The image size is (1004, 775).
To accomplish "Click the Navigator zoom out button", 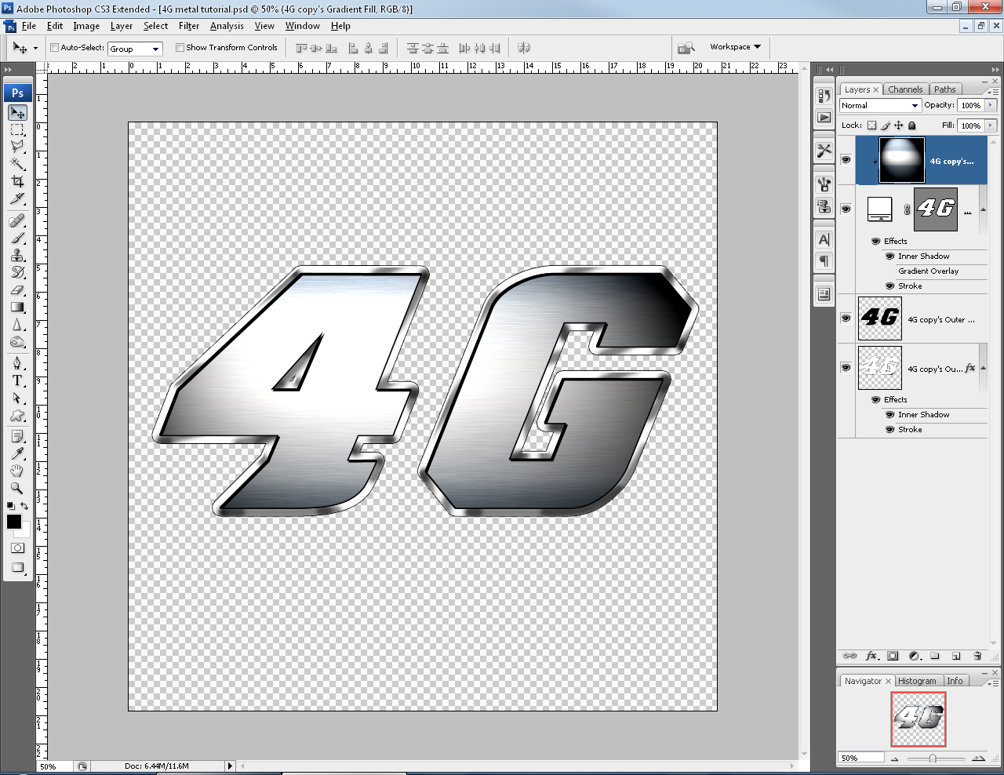I will (x=894, y=759).
